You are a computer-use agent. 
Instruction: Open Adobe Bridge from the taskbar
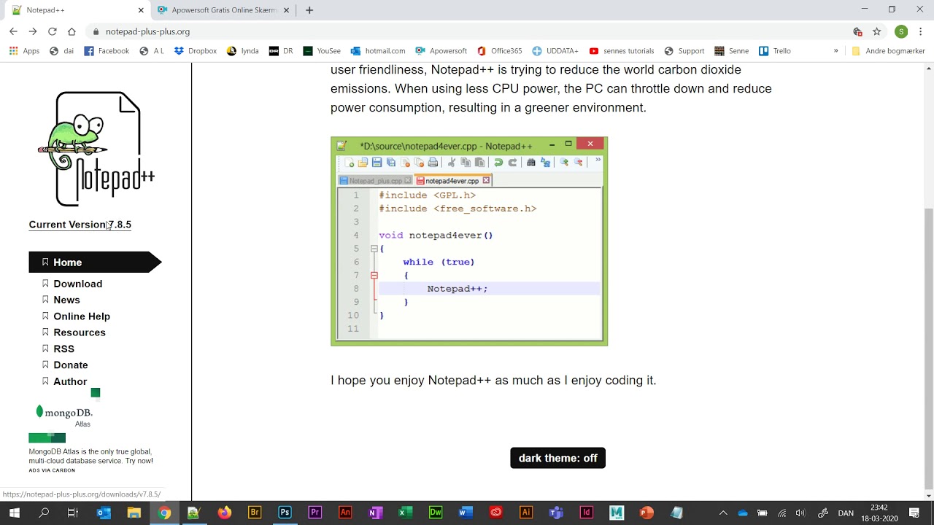(255, 513)
